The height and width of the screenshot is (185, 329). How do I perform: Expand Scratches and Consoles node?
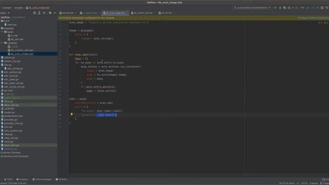(14, 156)
